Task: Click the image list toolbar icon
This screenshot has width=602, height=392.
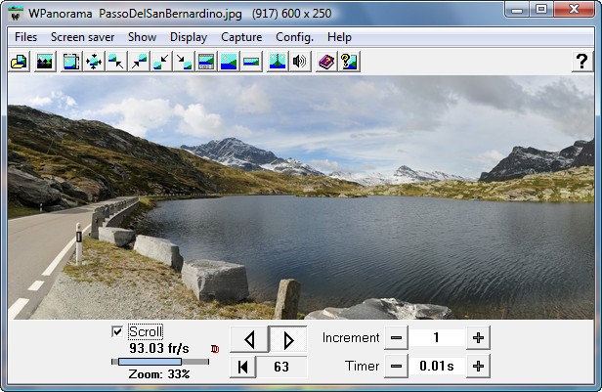Action: [x=44, y=62]
